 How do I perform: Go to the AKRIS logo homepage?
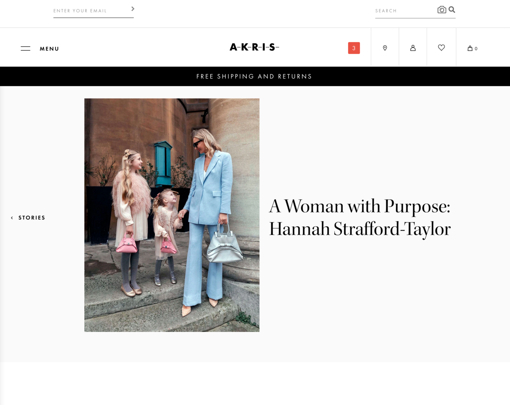click(x=254, y=47)
